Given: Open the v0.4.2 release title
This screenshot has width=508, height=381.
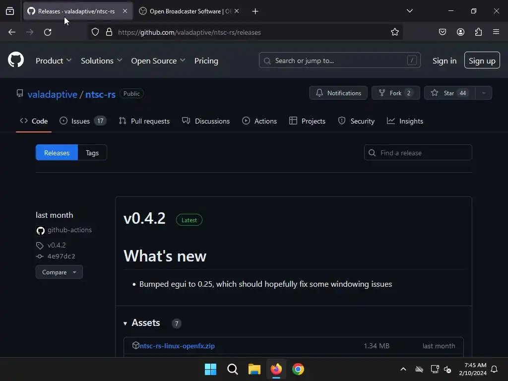Looking at the screenshot, I should click(144, 218).
